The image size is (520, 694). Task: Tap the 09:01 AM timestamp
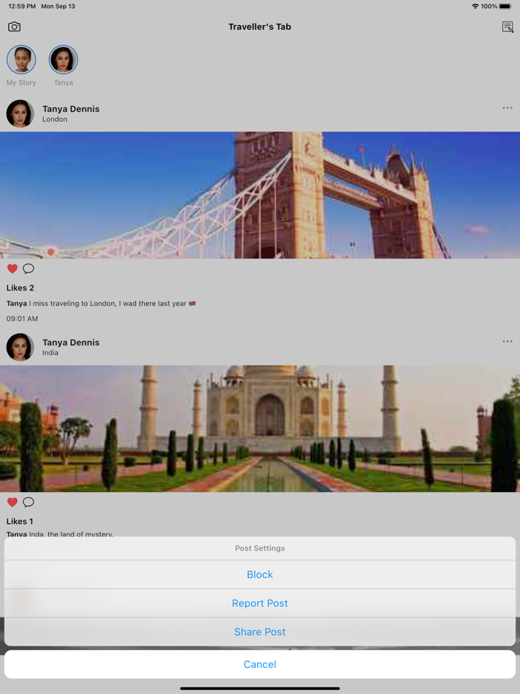22,319
